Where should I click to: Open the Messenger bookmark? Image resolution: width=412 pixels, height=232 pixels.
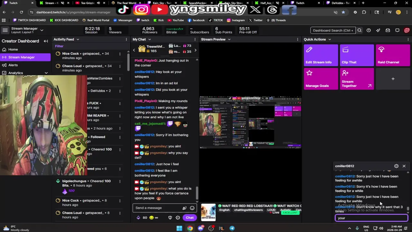coord(123,20)
